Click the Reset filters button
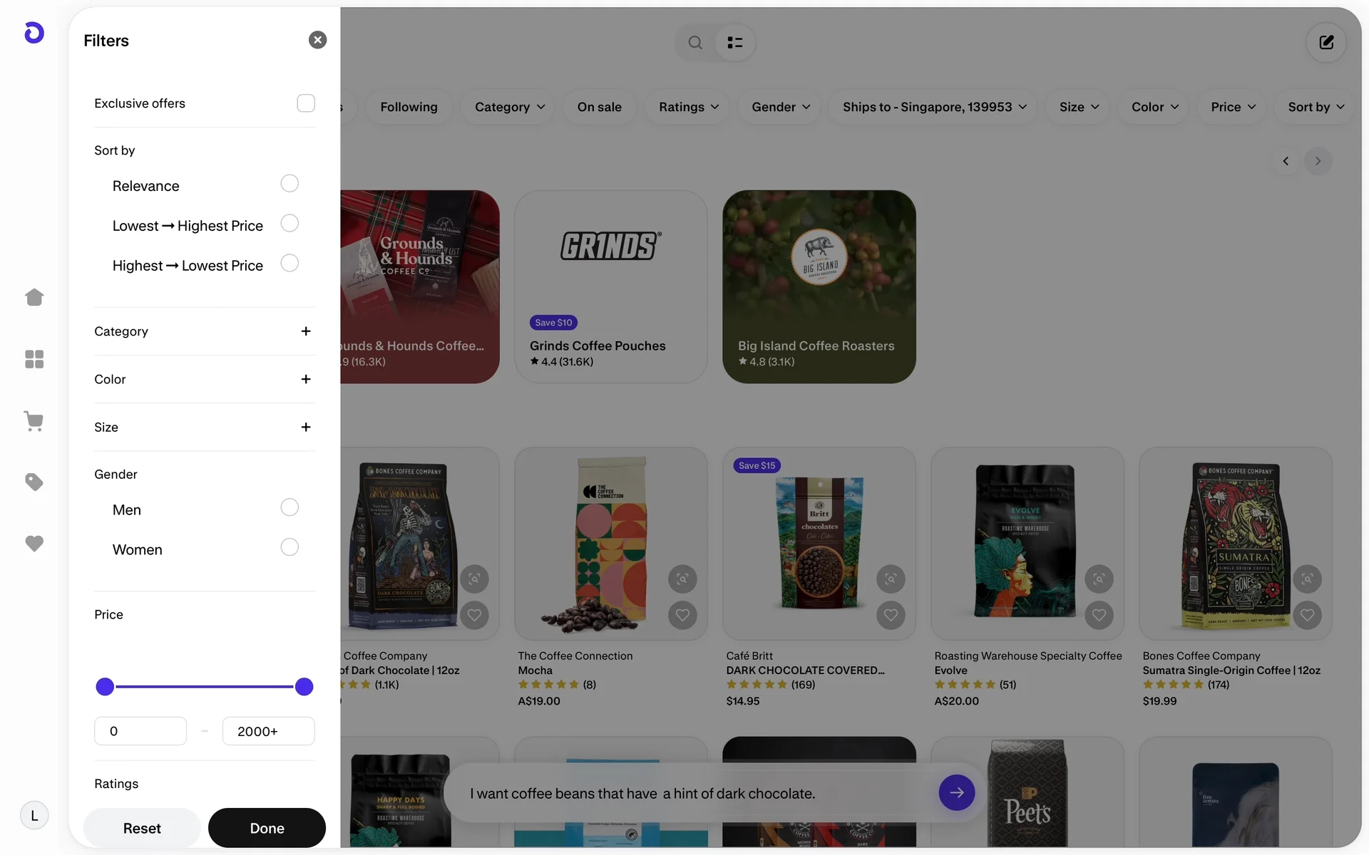Screen dimensions: 1369x855 [142, 828]
